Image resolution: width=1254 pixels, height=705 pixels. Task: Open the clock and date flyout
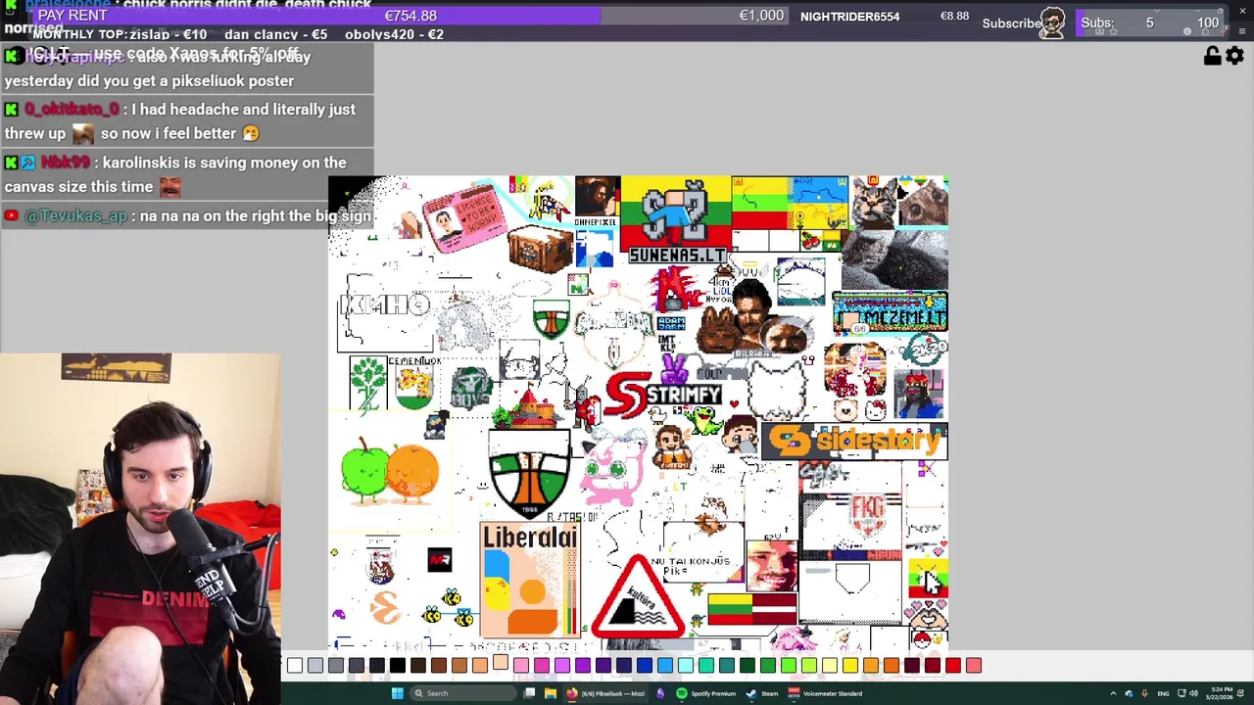pos(1220,693)
